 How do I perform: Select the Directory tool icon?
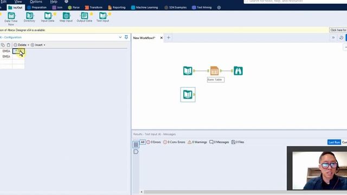point(29,16)
